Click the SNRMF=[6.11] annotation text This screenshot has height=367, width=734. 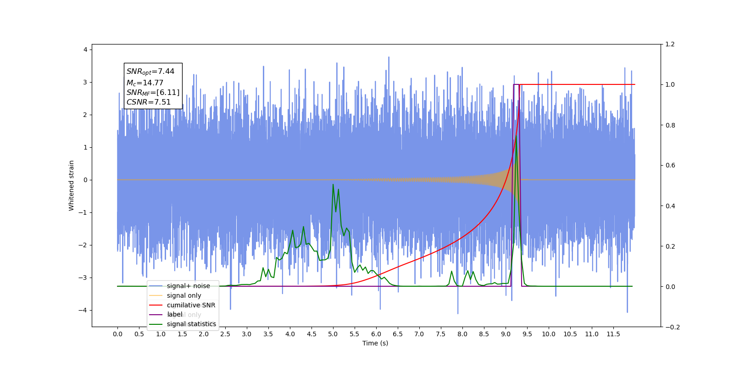pyautogui.click(x=153, y=93)
